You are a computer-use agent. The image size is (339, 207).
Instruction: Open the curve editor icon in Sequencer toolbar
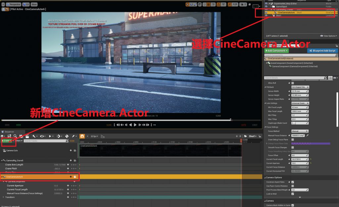coord(103,136)
